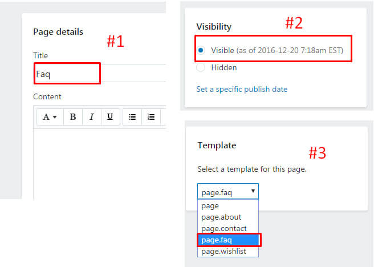The image size is (374, 267).
Task: Select the Visible radio button
Action: [201, 50]
